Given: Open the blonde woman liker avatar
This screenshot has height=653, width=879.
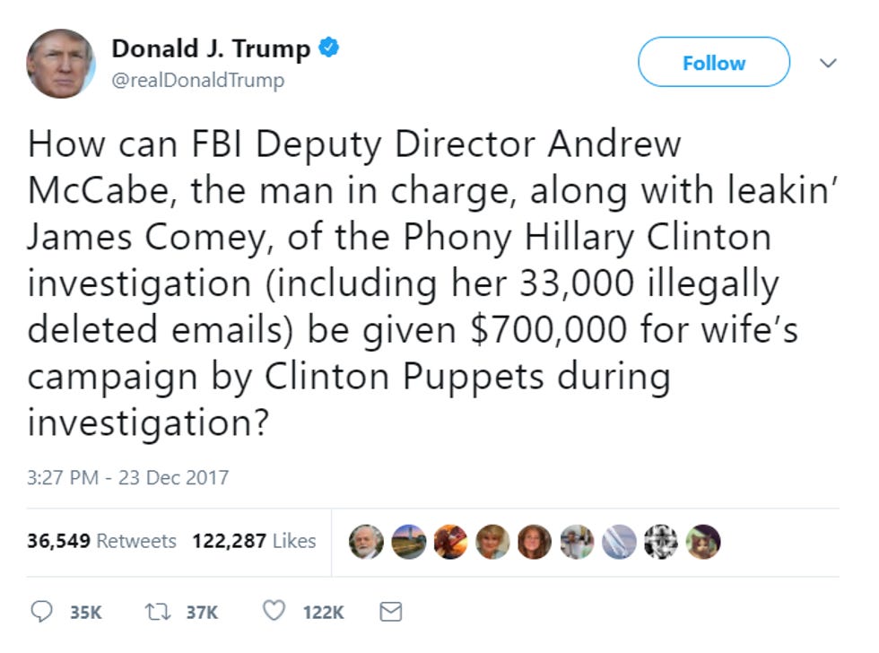Looking at the screenshot, I should tap(492, 542).
